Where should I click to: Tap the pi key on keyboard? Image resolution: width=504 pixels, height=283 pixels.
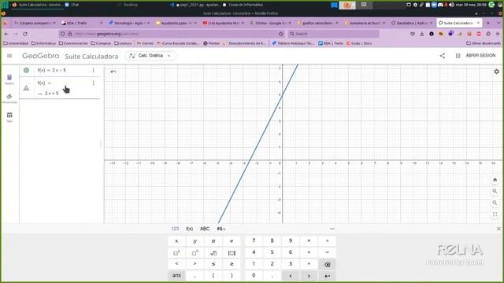point(213,241)
